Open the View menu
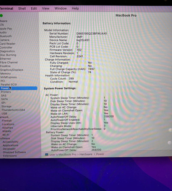This screenshot has height=191, width=172. click(46, 8)
